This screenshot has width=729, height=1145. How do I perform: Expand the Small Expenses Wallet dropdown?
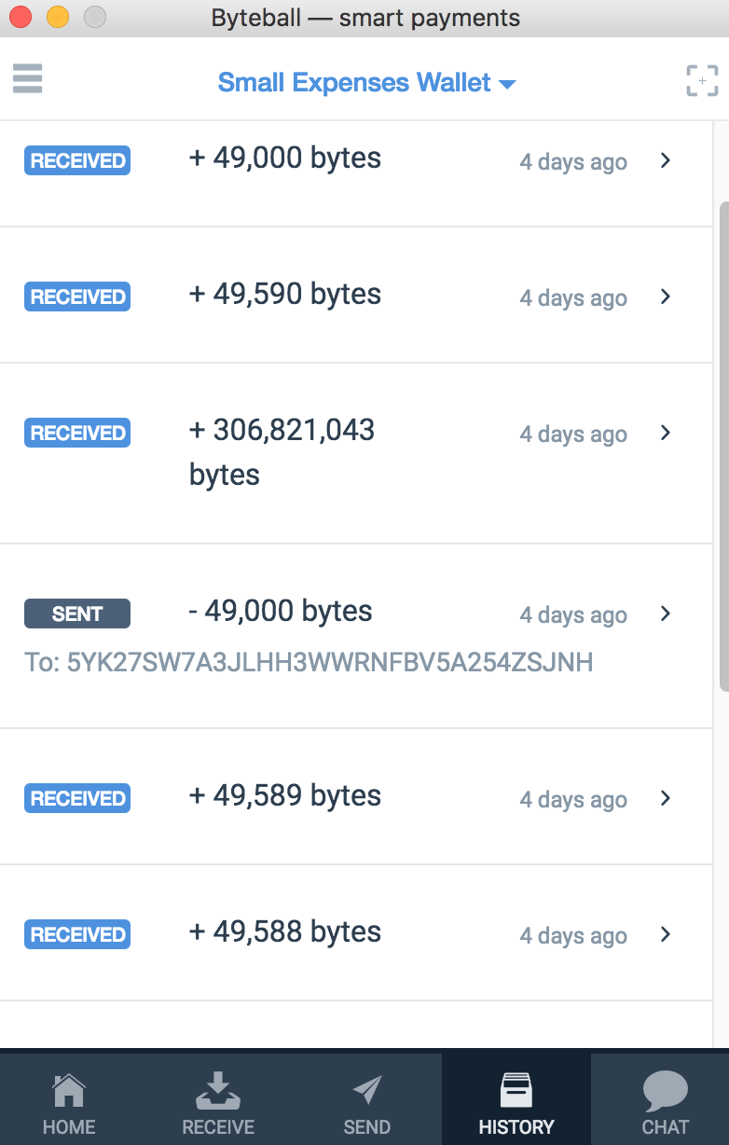point(366,82)
